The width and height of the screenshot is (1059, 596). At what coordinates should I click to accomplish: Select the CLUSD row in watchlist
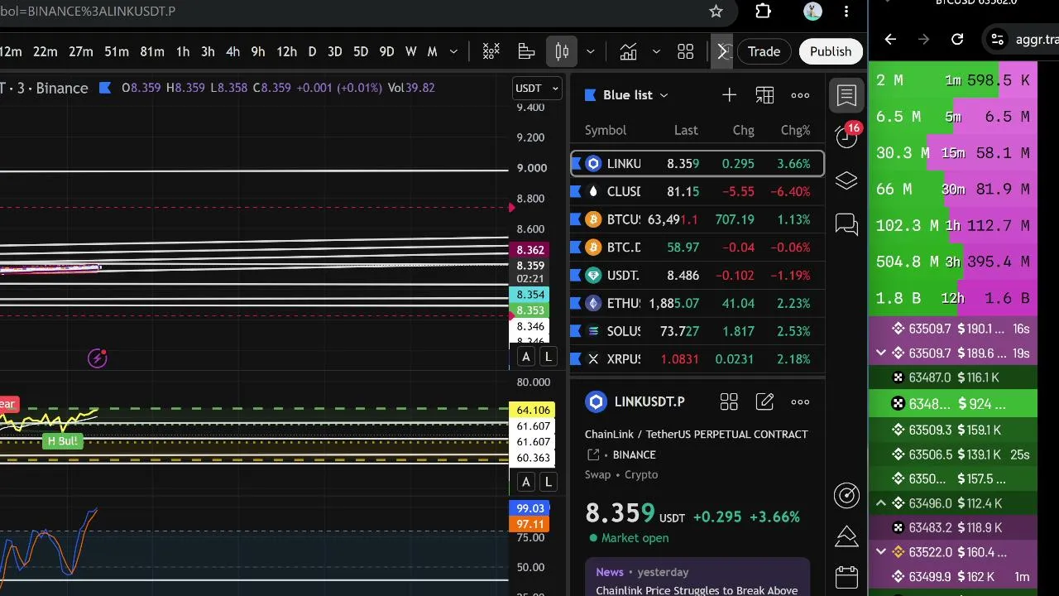[x=697, y=192]
